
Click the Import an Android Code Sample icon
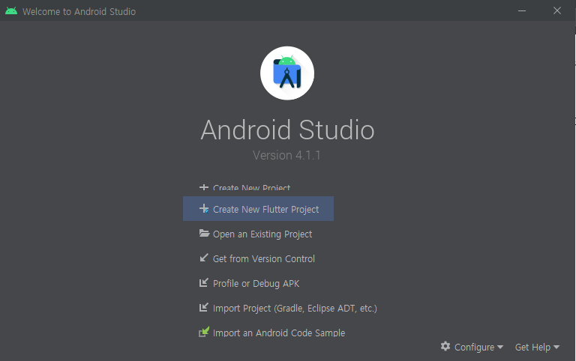(204, 332)
